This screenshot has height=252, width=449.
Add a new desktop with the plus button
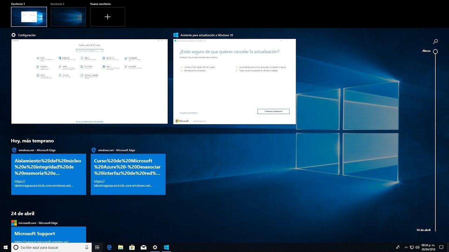click(x=107, y=17)
